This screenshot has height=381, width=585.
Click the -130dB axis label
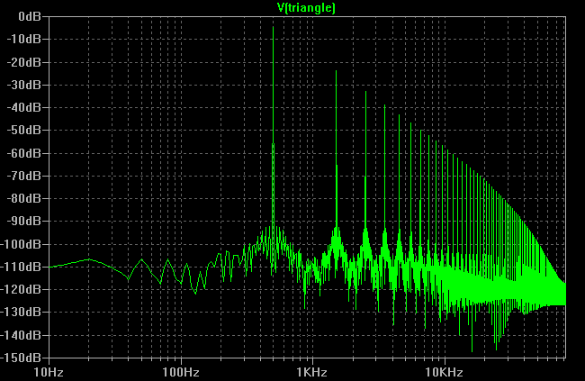(21, 312)
